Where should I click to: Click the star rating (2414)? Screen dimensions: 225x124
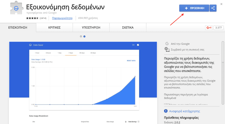pos(36,18)
